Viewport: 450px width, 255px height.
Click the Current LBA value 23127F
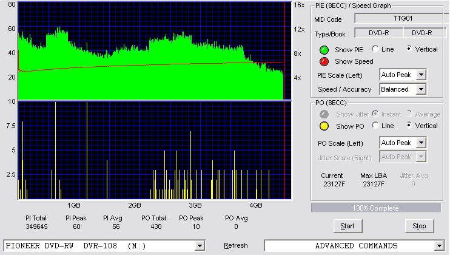click(334, 184)
